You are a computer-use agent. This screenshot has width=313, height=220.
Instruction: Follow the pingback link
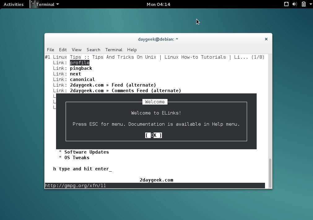(x=81, y=68)
